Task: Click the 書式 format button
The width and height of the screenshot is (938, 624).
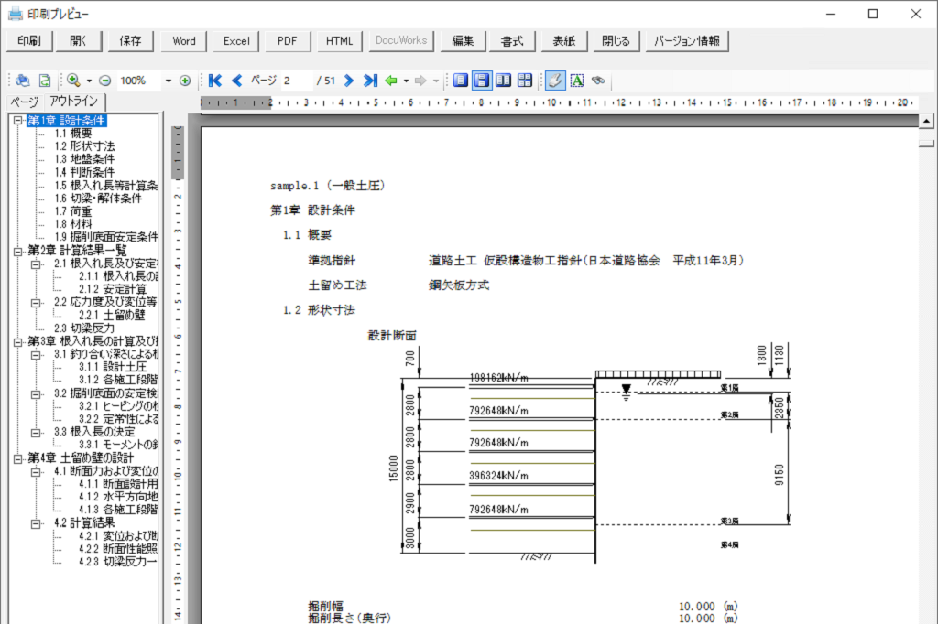Action: (x=512, y=40)
